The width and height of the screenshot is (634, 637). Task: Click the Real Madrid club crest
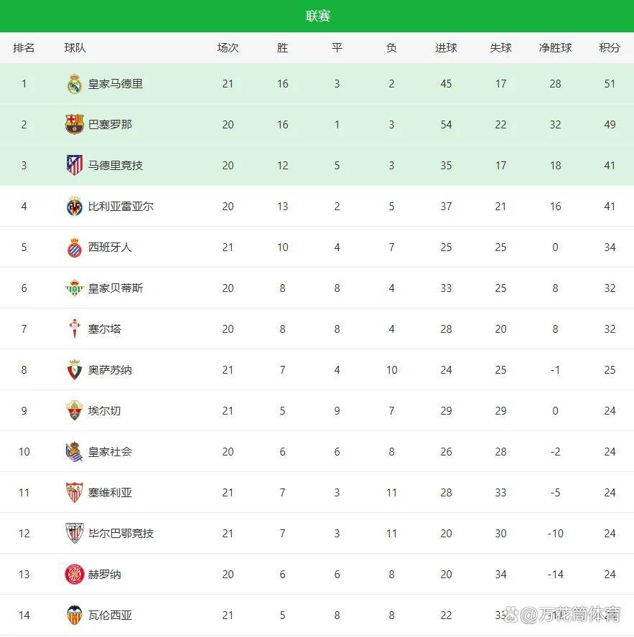click(x=75, y=84)
